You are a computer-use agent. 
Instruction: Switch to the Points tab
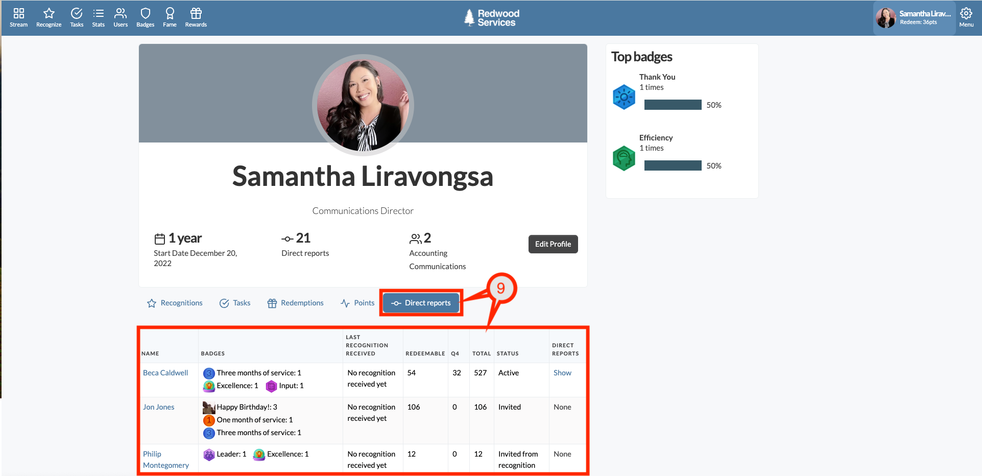(x=357, y=303)
